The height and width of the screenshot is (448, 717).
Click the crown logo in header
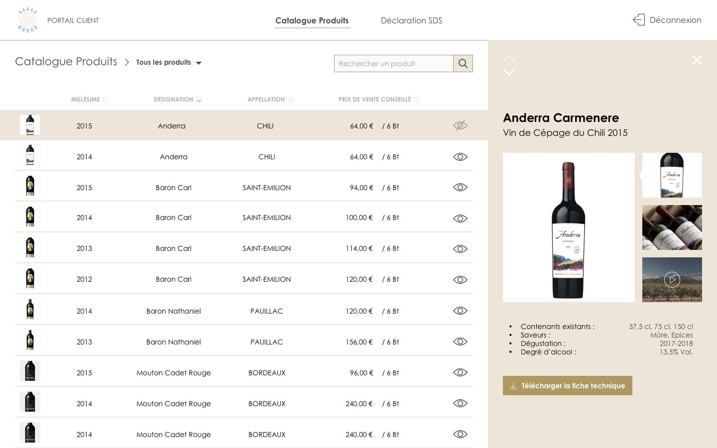[27, 20]
